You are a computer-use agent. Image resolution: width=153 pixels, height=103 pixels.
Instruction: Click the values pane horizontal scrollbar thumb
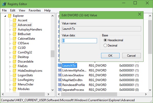pyautogui.click(x=89, y=94)
